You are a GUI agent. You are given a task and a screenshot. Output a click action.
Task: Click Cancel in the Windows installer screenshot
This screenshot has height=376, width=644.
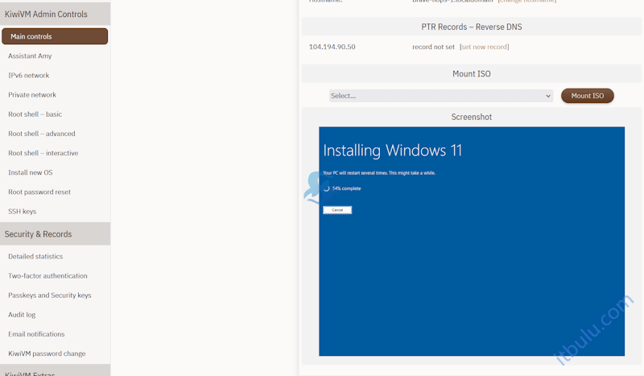click(337, 210)
